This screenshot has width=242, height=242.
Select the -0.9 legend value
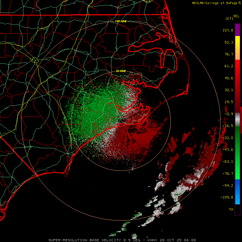click(x=229, y=114)
